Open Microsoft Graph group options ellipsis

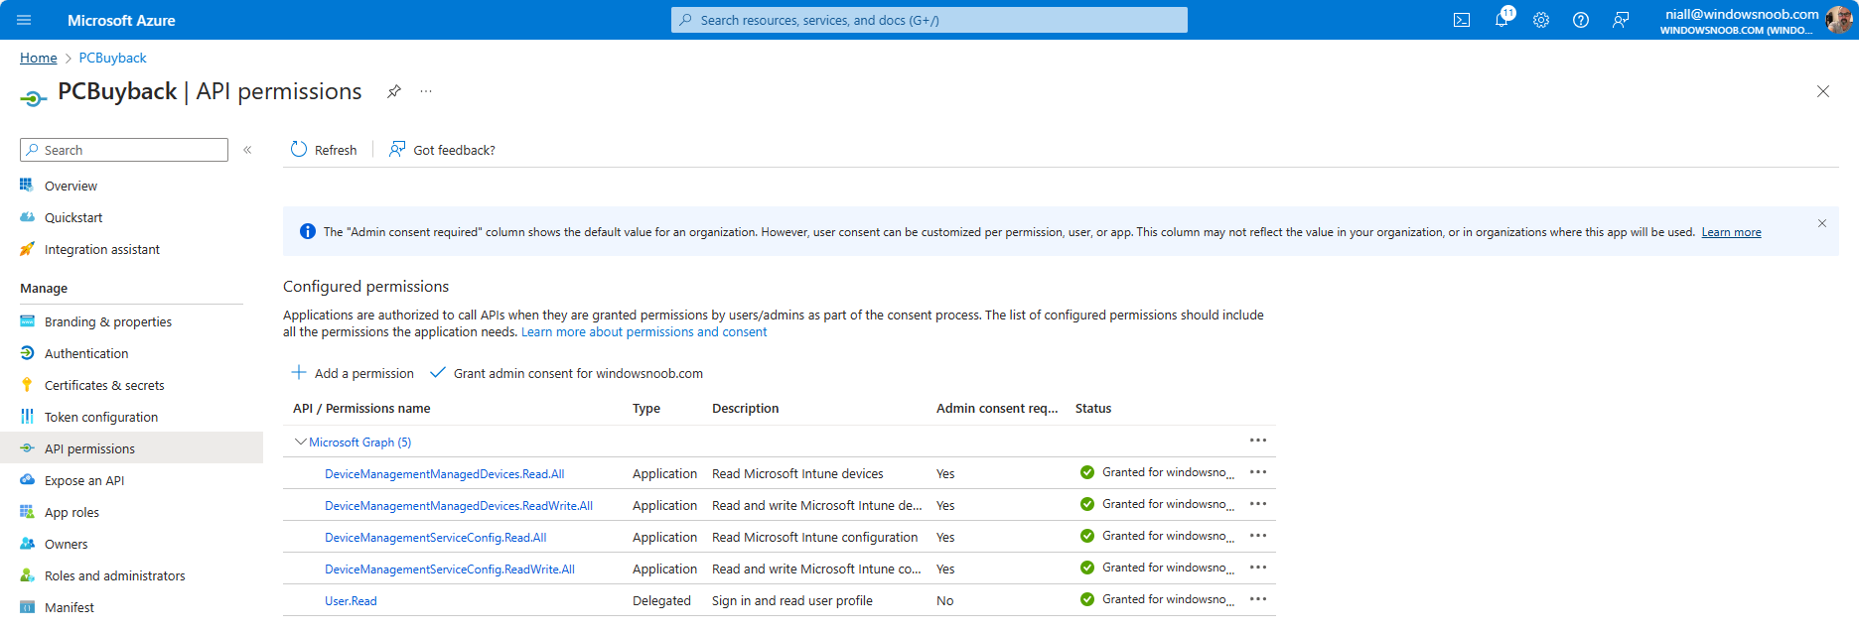(1258, 441)
